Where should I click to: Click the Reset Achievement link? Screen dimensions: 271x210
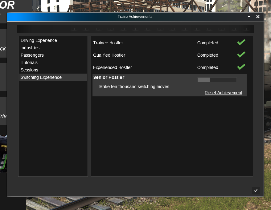click(x=223, y=93)
